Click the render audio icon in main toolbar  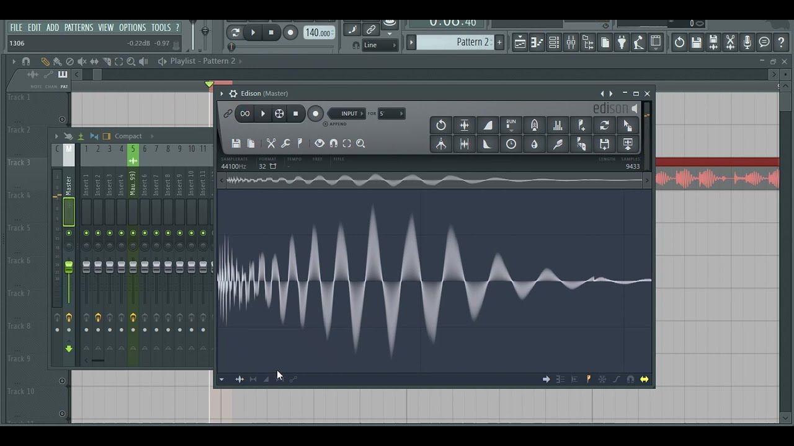[x=713, y=42]
